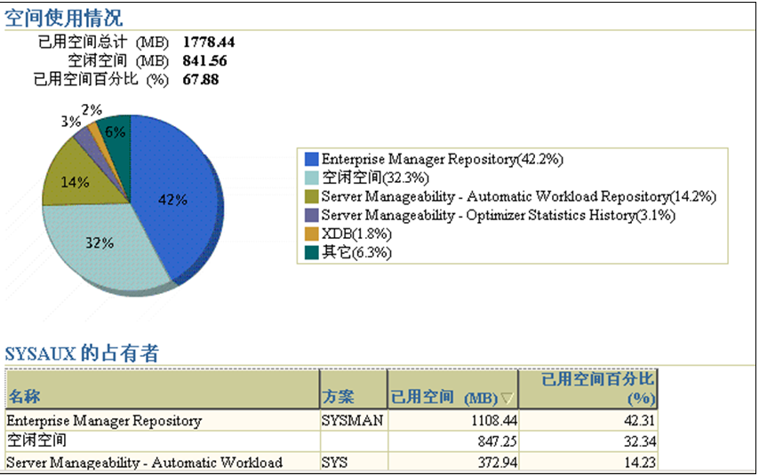
Task: Click legend text Enterprise Manager Repository(42.2%)
Action: tap(442, 159)
